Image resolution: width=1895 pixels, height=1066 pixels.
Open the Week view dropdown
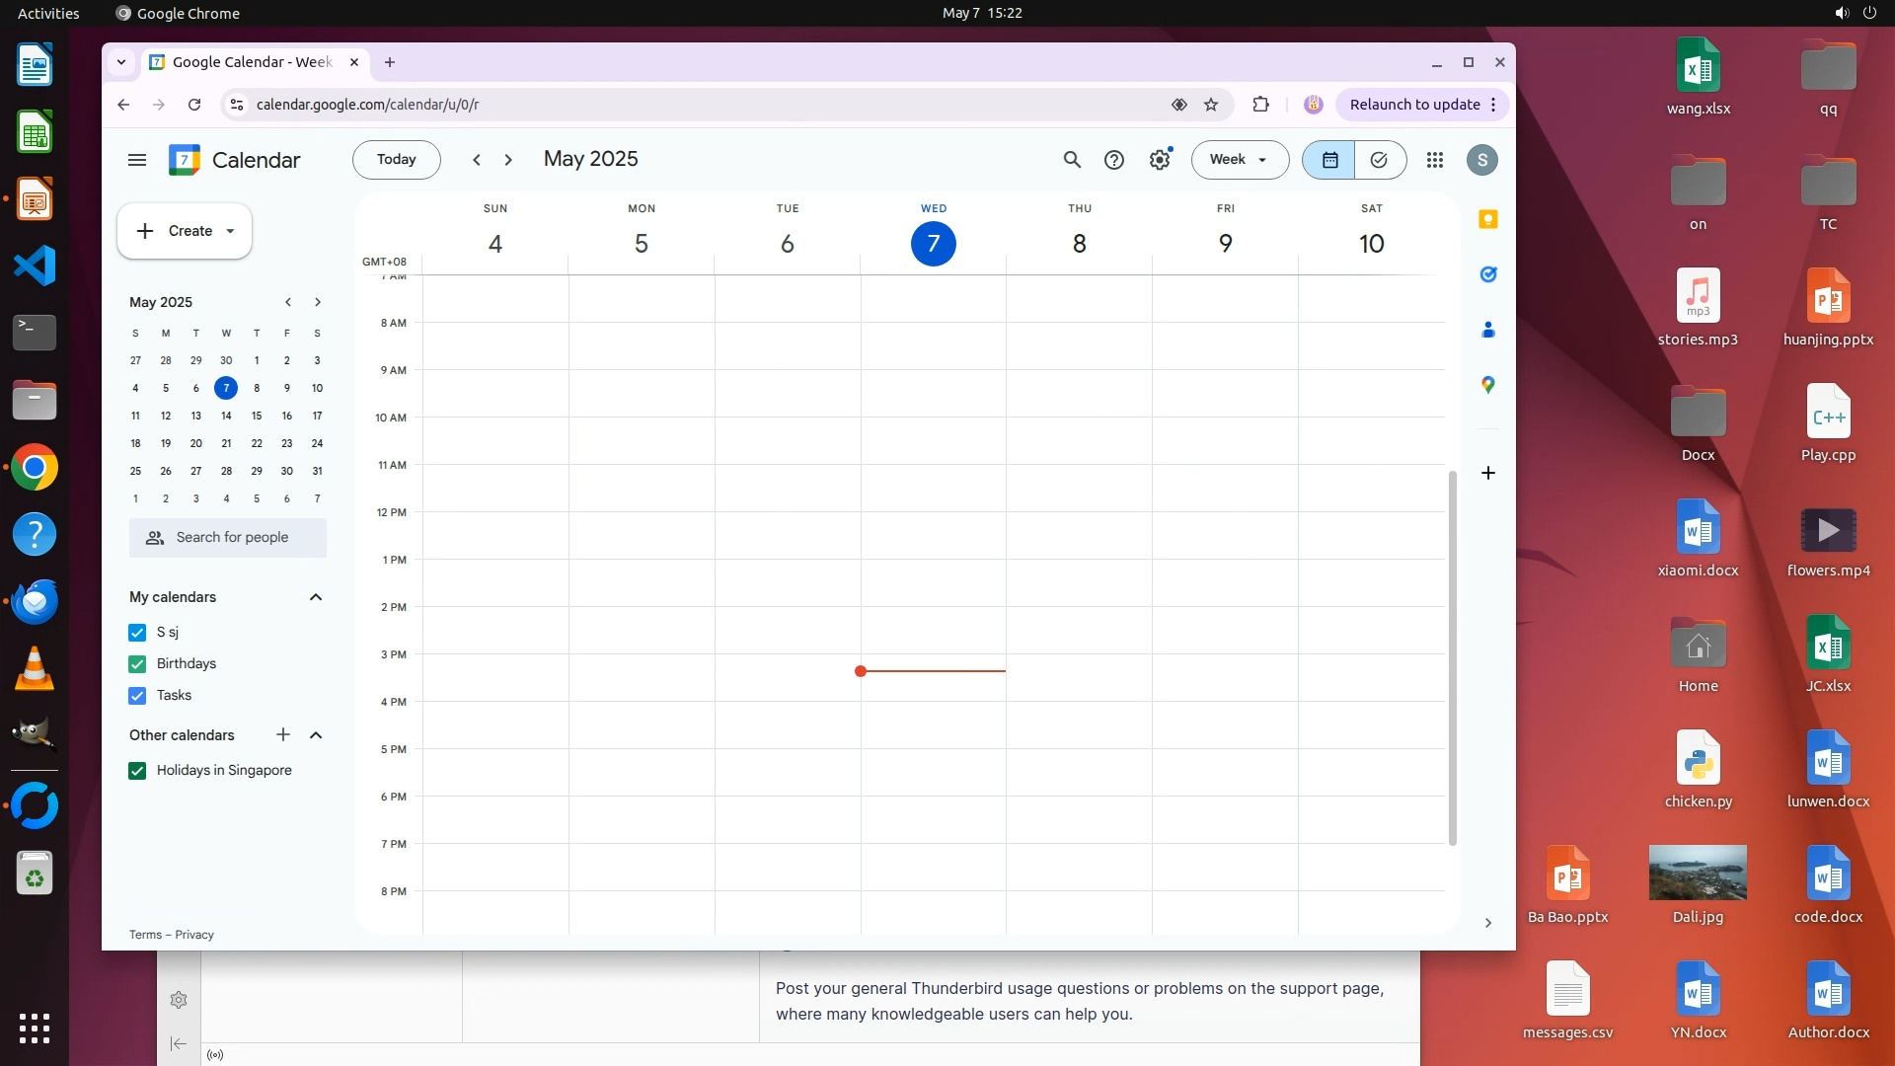(1240, 160)
